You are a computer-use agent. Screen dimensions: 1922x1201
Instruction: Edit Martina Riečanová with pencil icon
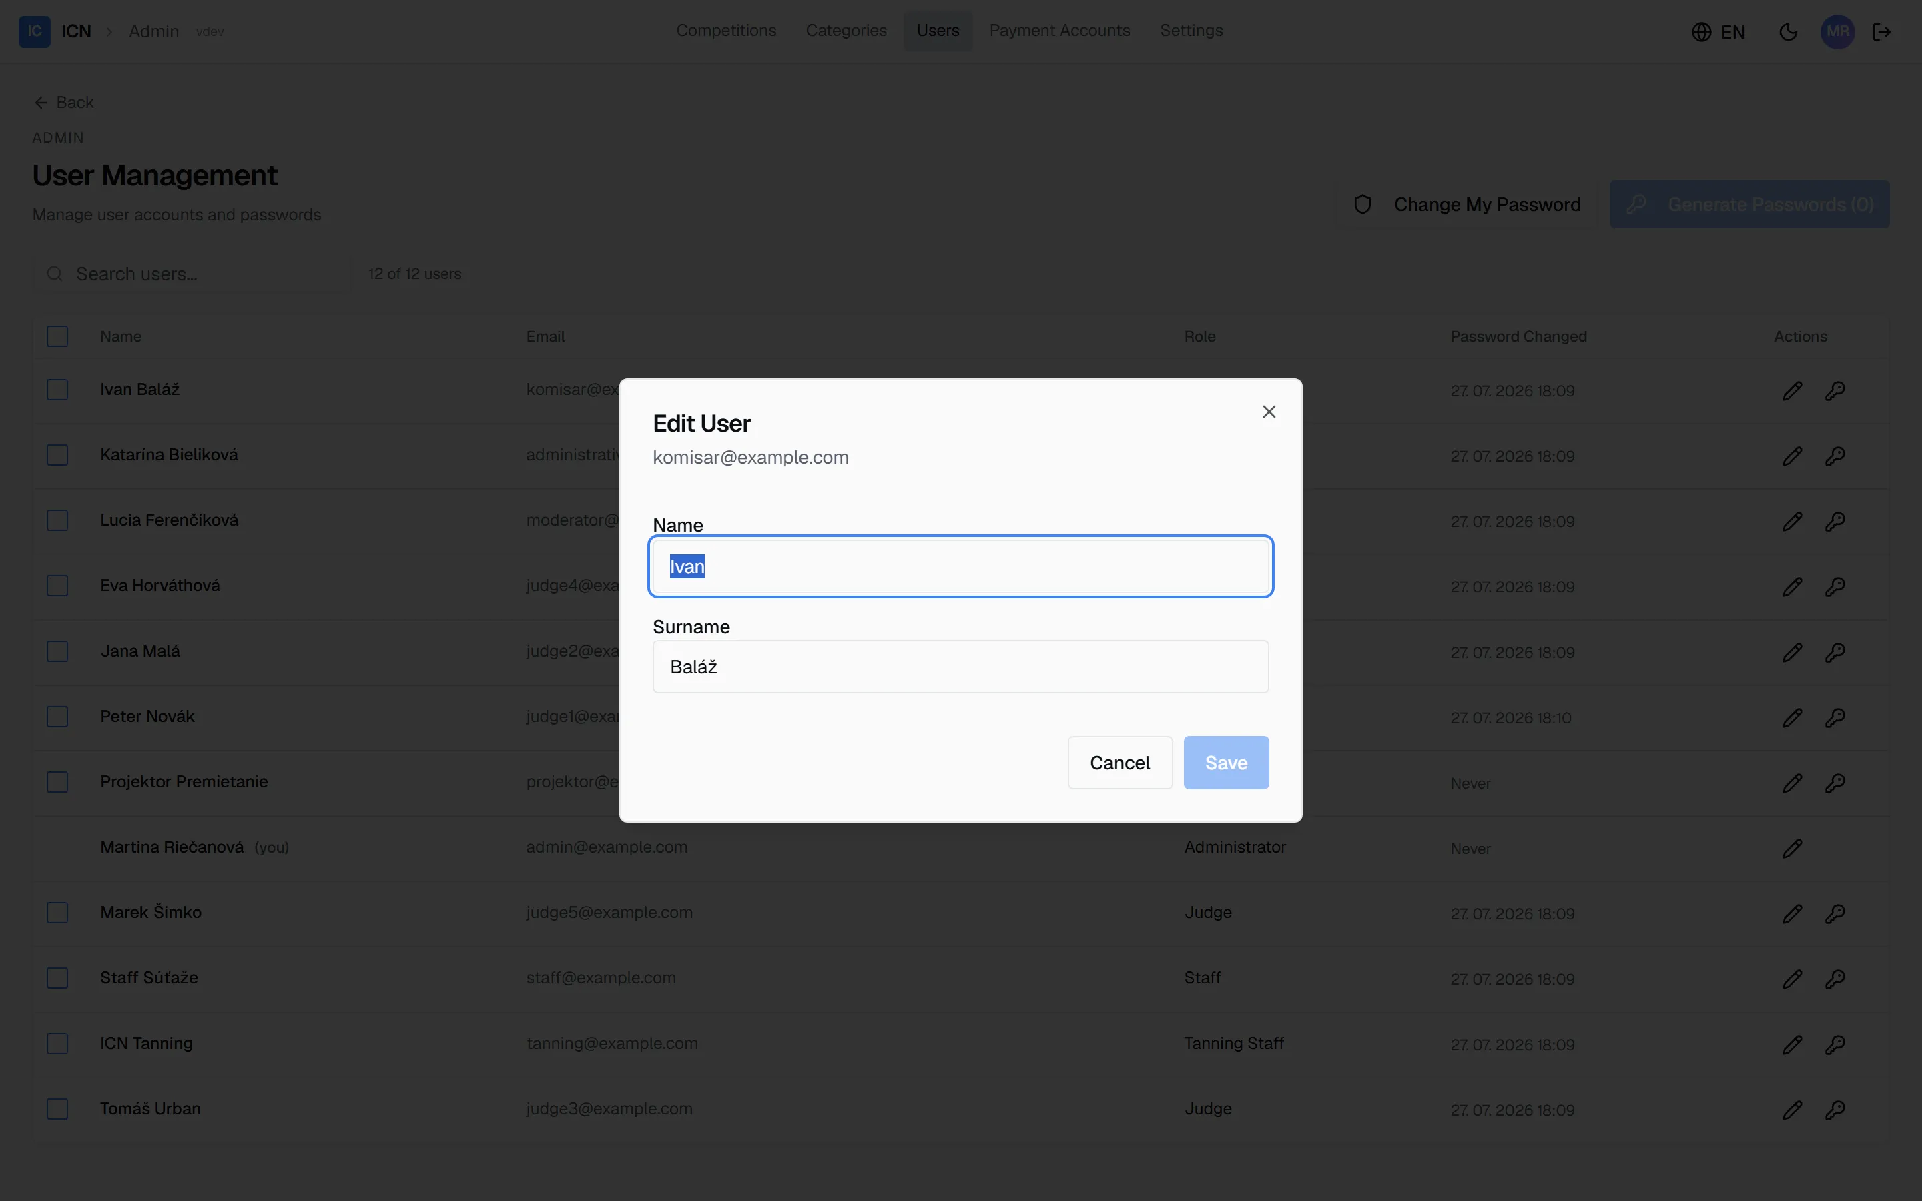point(1792,848)
